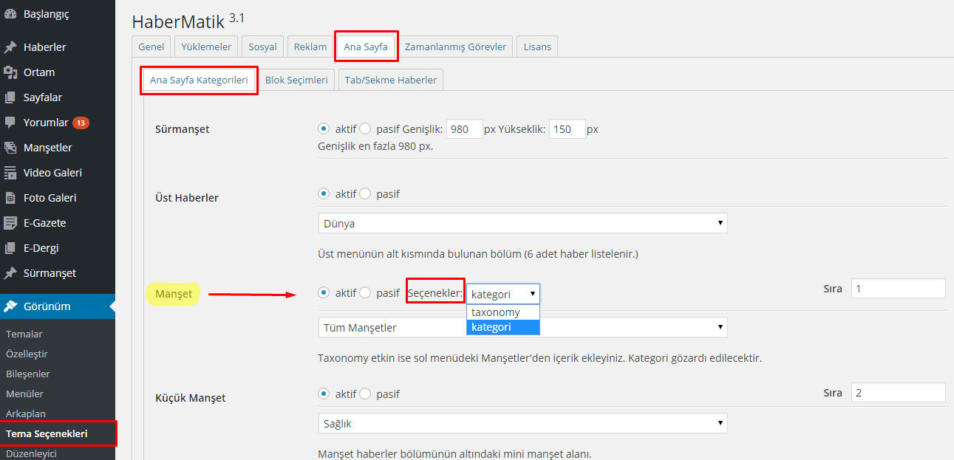Click the Sürmanşet setting label
Viewport: 954px width, 460px height.
[x=183, y=129]
